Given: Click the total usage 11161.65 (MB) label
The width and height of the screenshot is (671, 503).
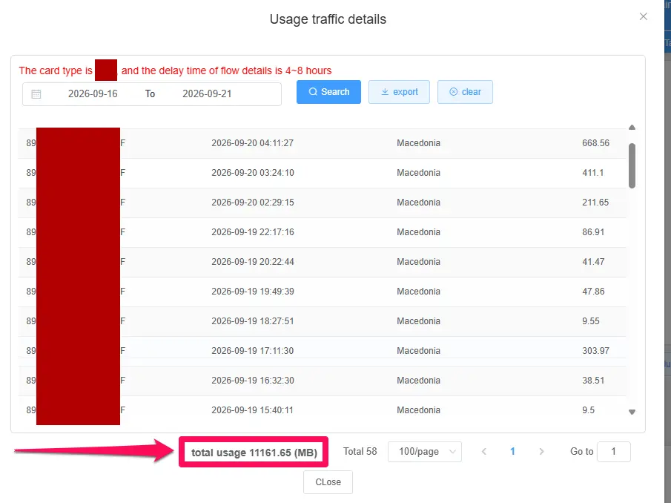Looking at the screenshot, I should 254,453.
